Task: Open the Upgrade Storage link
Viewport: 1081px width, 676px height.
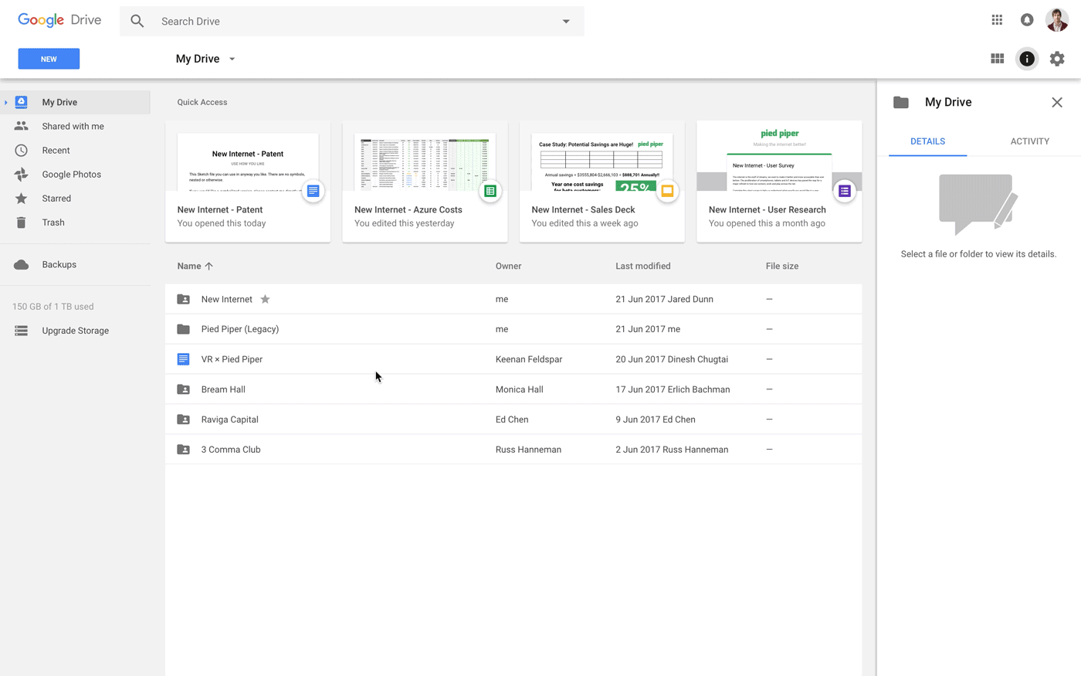Action: 75,331
